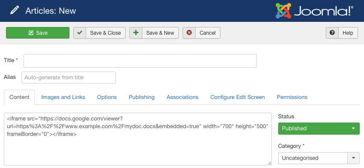Image resolution: width=364 pixels, height=168 pixels.
Task: Go to the Permissions tab
Action: click(x=292, y=97)
